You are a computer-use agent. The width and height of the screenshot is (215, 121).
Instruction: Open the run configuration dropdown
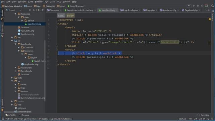(x=189, y=6)
